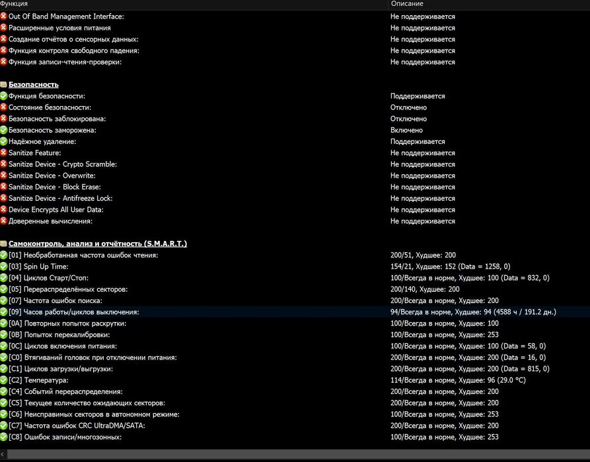This screenshot has height=462, width=590.
Task: Click the folder icon next to the Безопасность heading
Action: click(x=4, y=84)
